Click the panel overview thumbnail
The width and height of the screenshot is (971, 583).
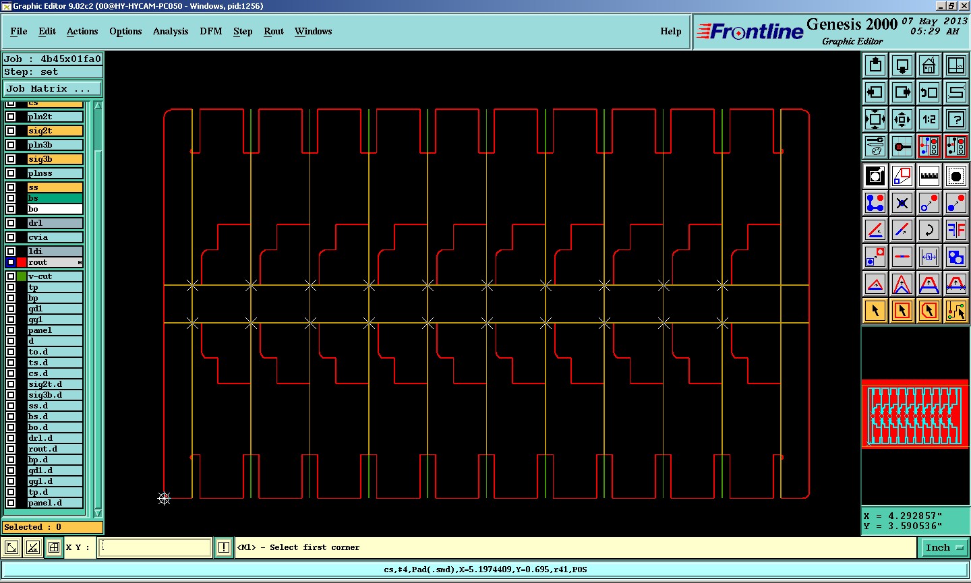click(915, 414)
